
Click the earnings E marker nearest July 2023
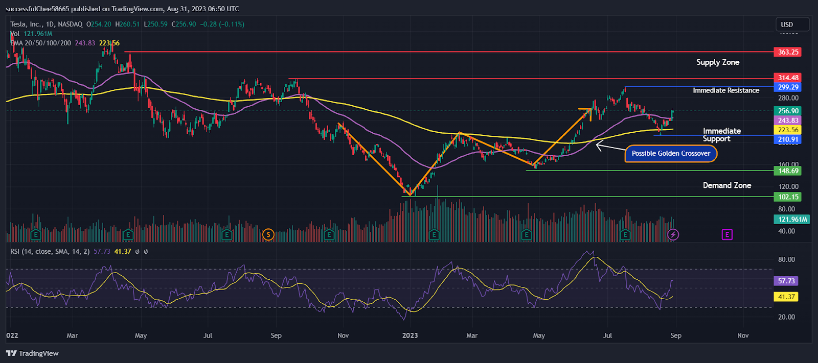(625, 235)
